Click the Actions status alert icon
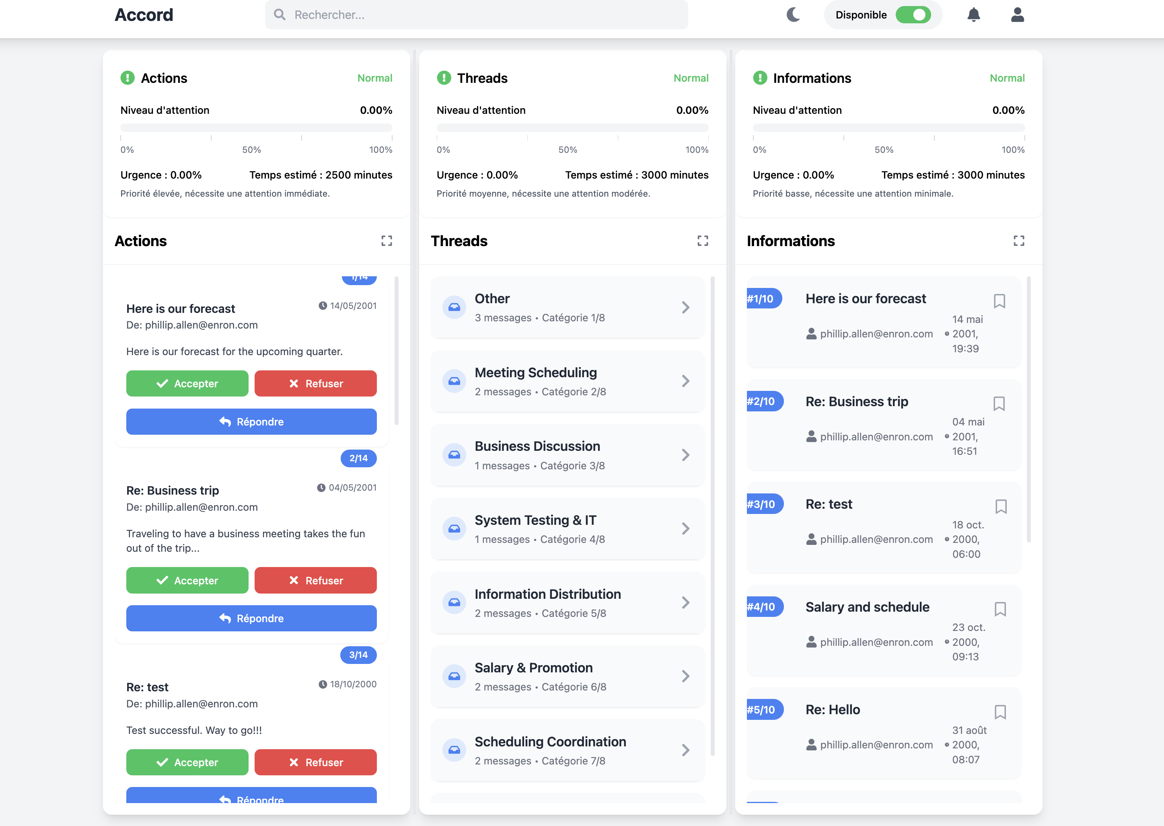The height and width of the screenshot is (826, 1164). [x=127, y=78]
